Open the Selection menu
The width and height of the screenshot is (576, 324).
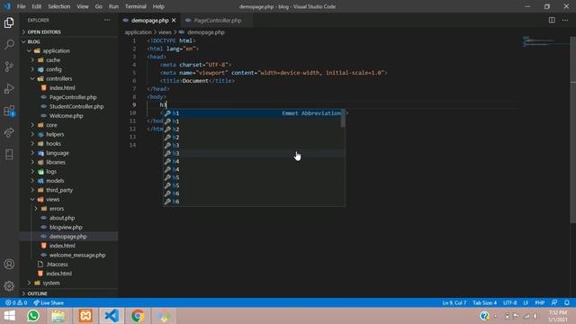click(x=58, y=6)
